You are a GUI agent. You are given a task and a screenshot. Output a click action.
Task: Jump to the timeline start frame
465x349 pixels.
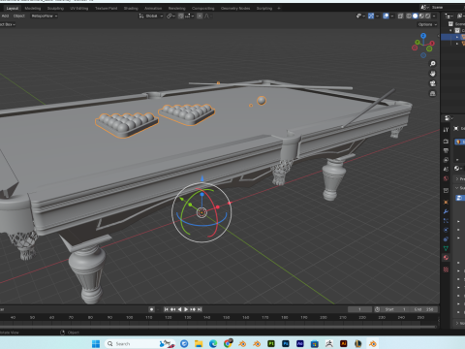(x=167, y=309)
